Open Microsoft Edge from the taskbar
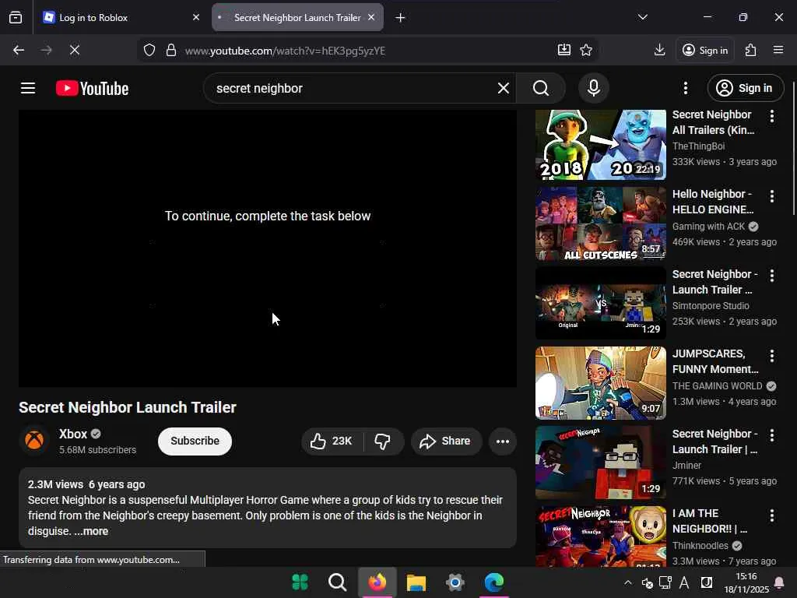 click(494, 582)
